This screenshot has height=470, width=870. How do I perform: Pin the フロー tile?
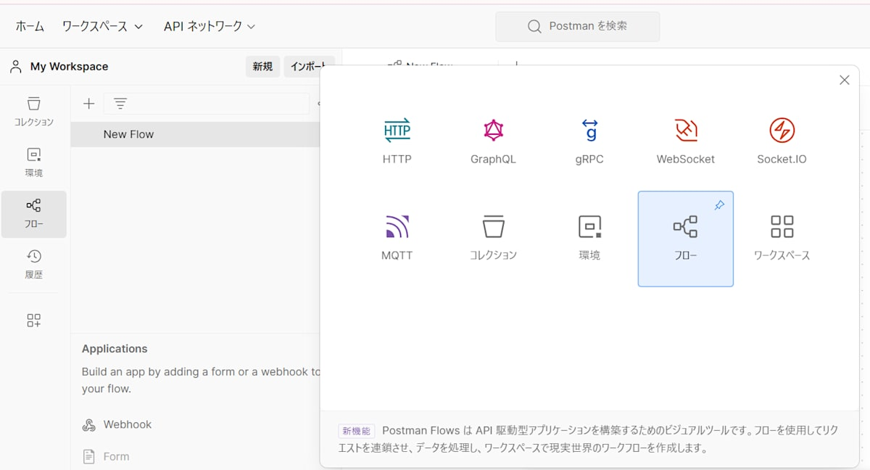(719, 206)
